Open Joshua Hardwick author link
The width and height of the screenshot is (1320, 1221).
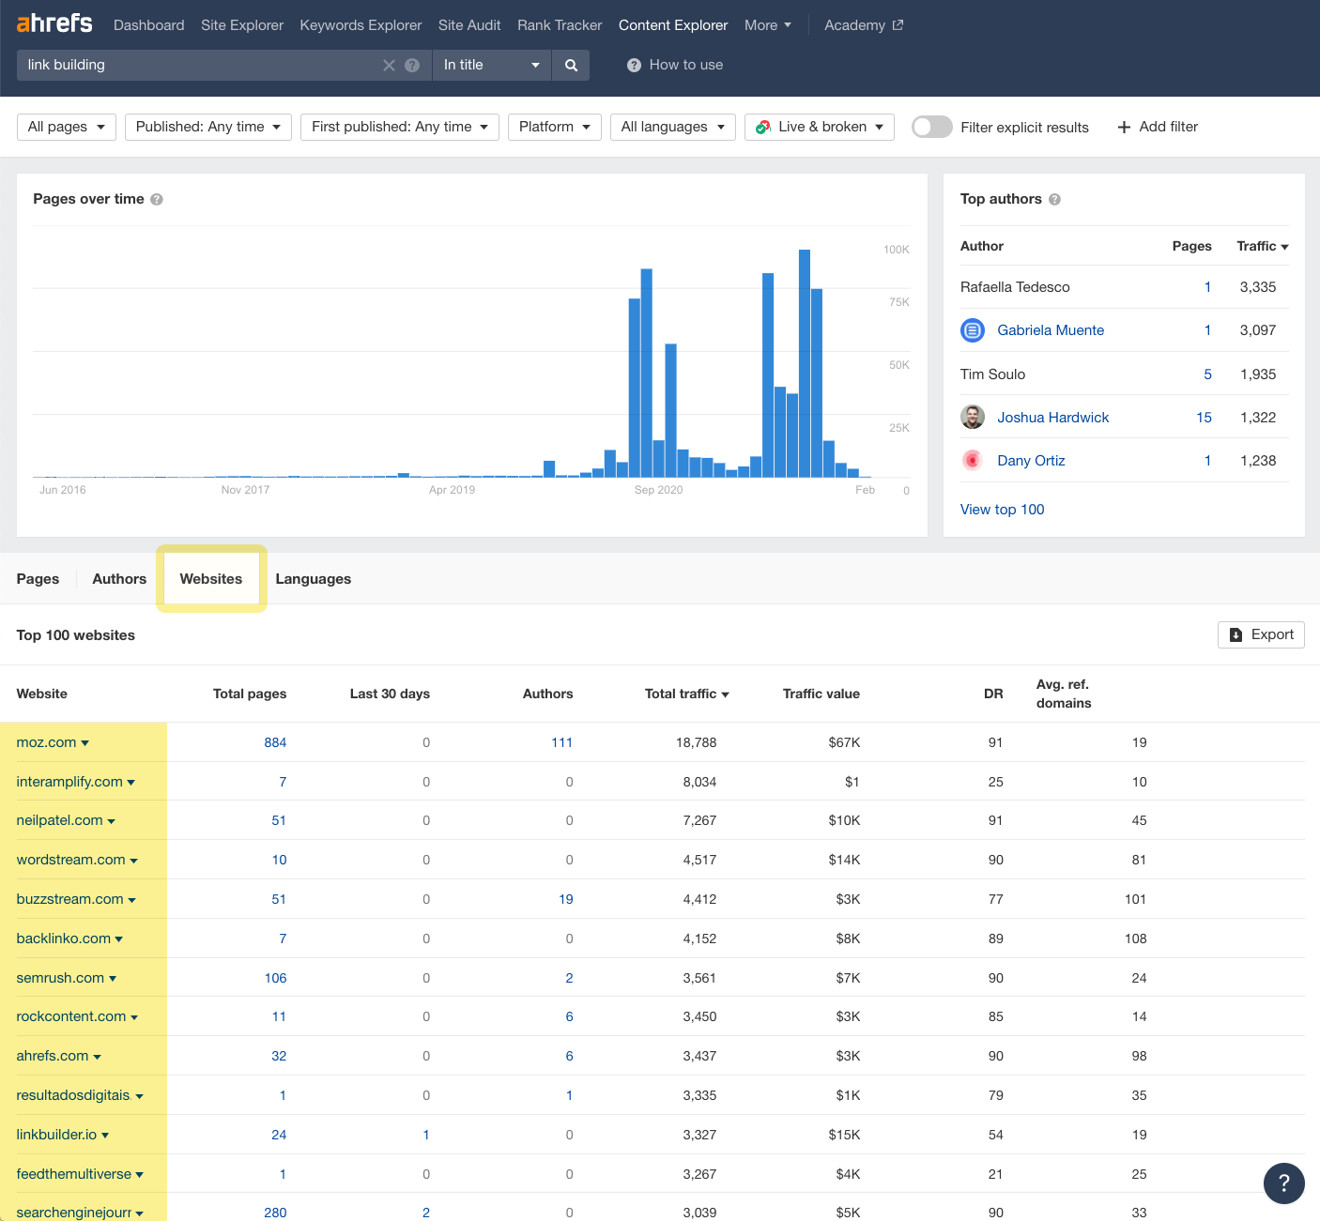pyautogui.click(x=1052, y=418)
